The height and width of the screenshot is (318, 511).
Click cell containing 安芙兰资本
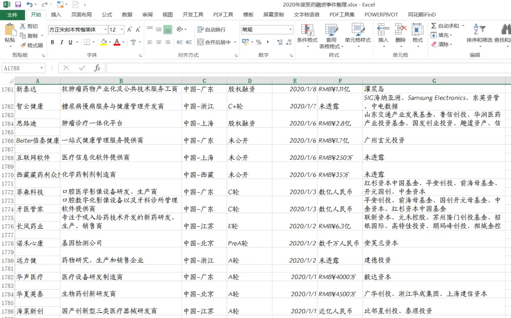(x=434, y=243)
